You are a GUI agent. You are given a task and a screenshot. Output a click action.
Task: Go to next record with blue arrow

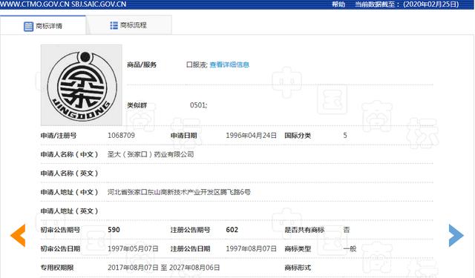(456, 235)
